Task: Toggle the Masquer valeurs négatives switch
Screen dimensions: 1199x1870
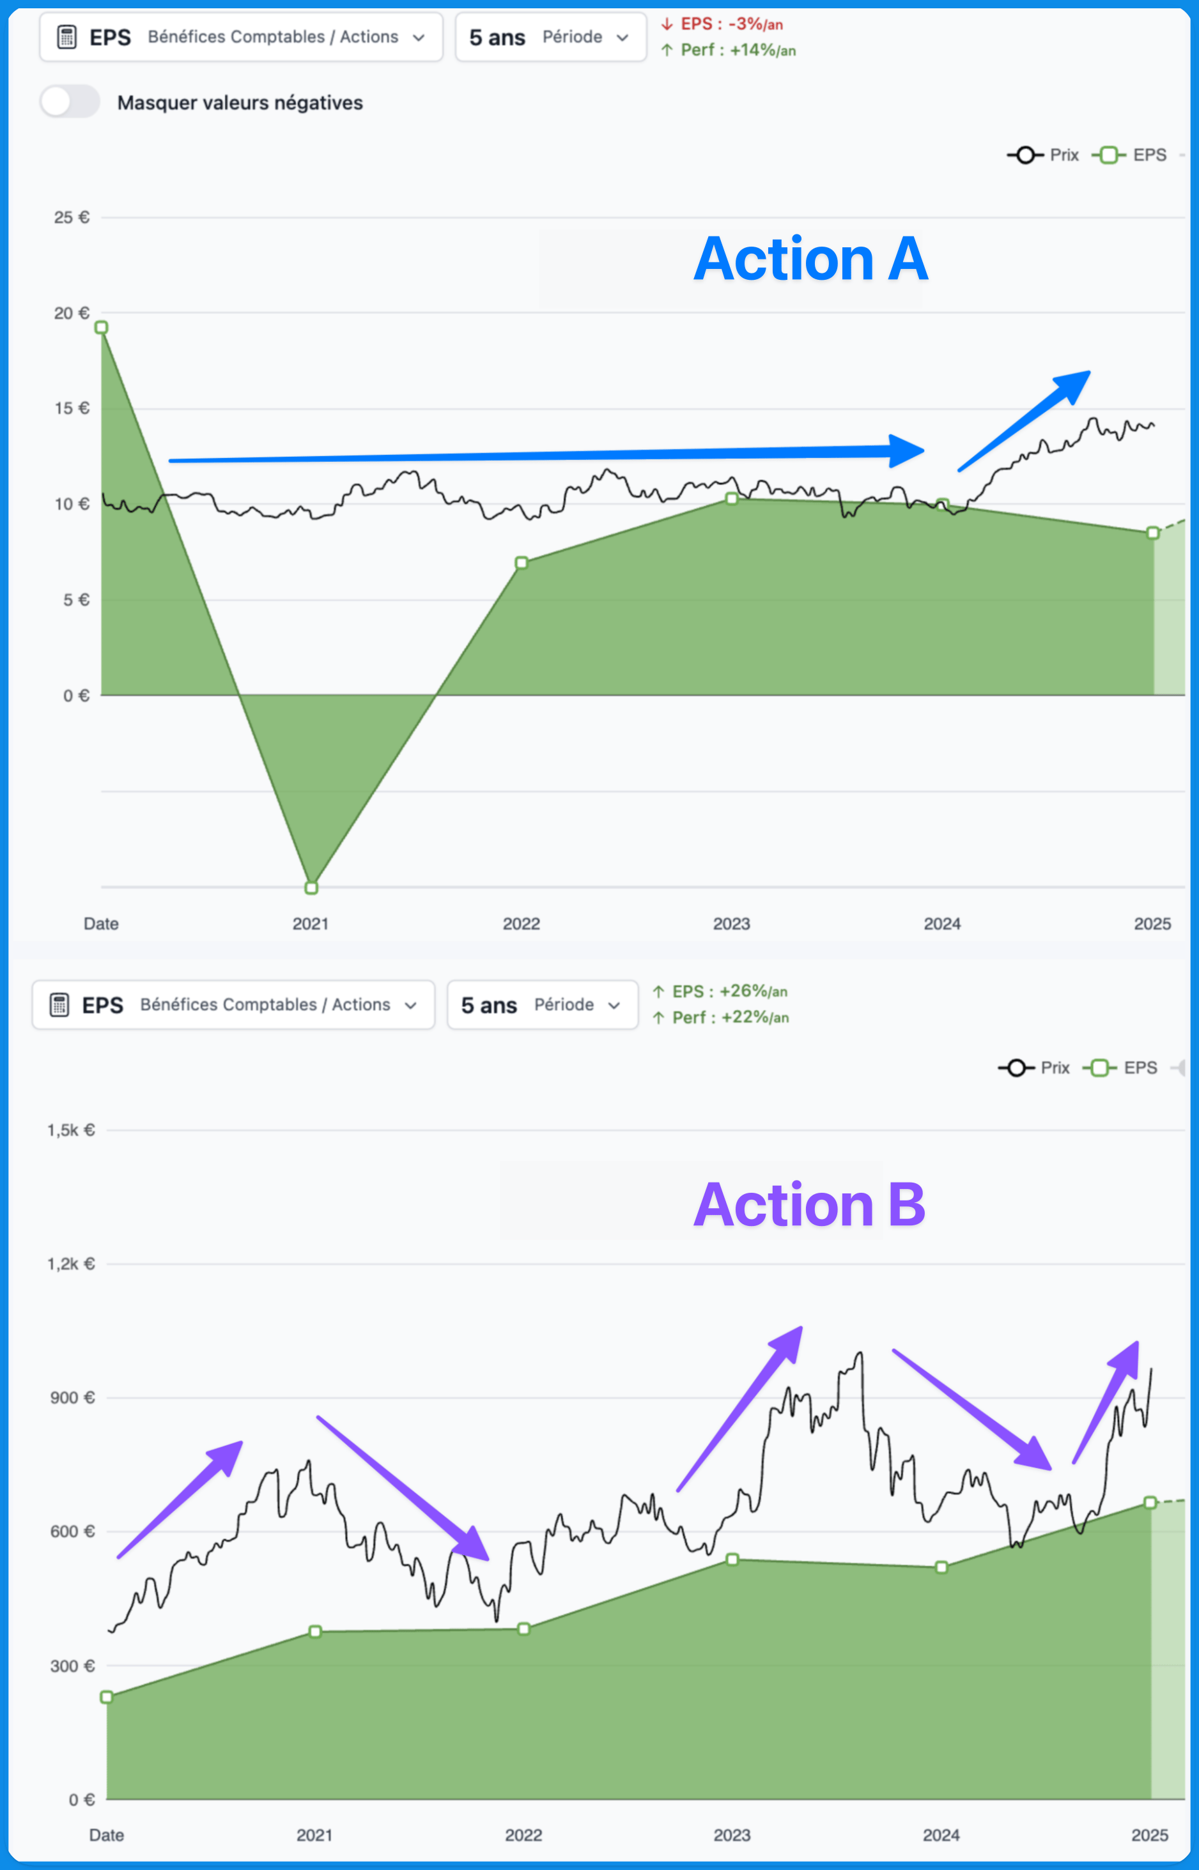Action: [70, 102]
